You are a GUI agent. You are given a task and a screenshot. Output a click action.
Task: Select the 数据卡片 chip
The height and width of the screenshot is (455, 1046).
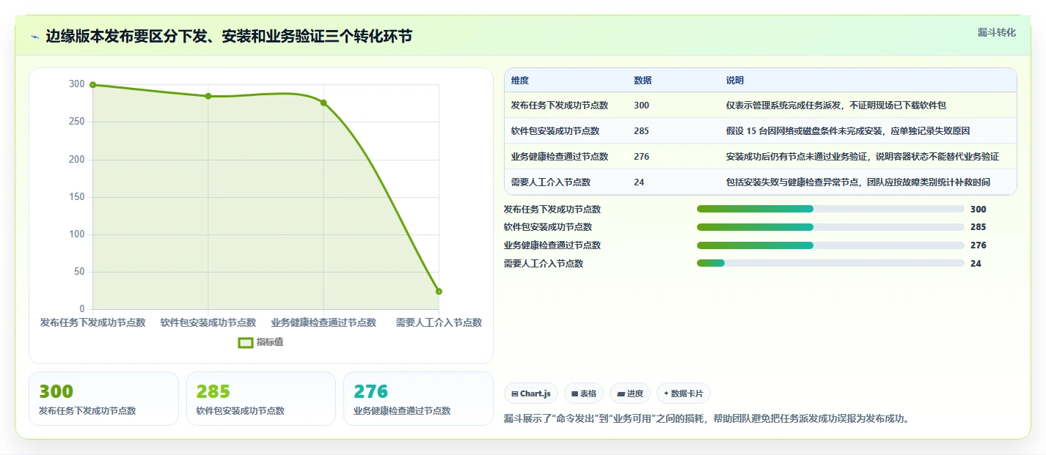tap(684, 393)
